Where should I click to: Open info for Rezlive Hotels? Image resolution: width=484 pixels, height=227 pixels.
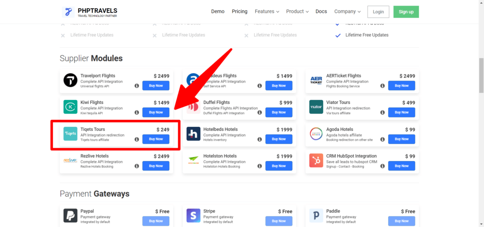tap(137, 166)
